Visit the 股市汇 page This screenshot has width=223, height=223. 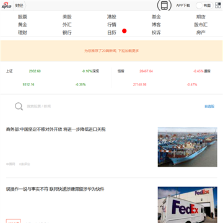(201, 25)
